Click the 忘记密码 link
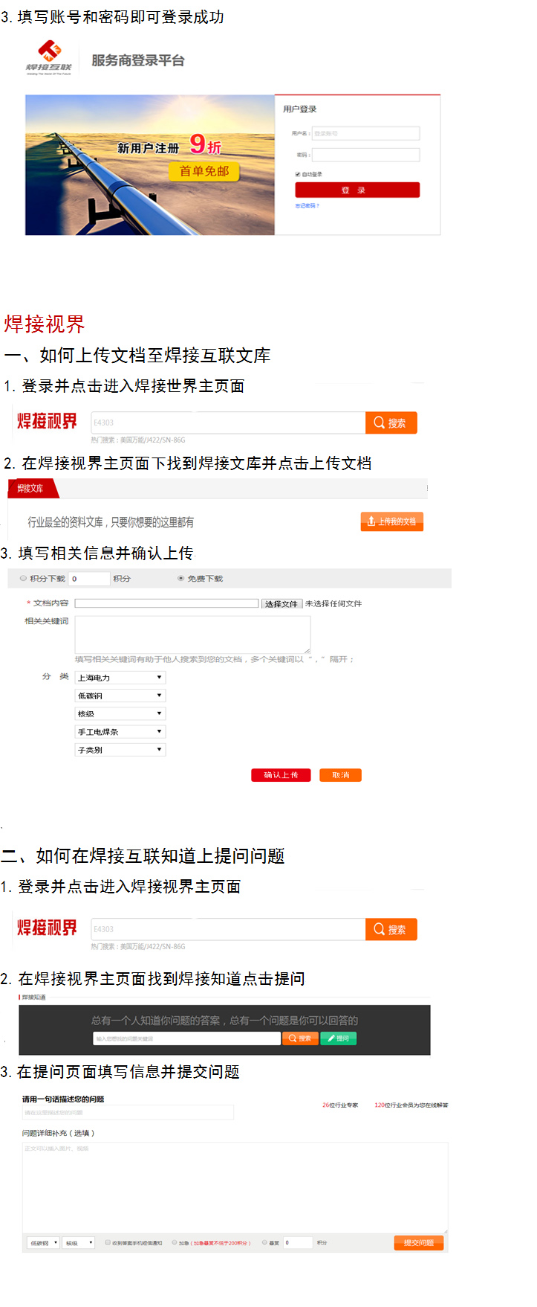This screenshot has width=537, height=1307. point(307,205)
